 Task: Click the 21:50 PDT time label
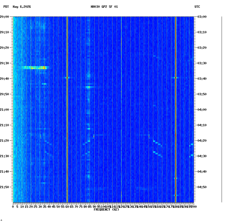4,187
